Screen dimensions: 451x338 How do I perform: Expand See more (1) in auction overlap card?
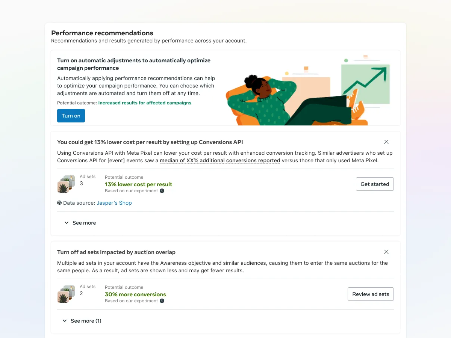pyautogui.click(x=82, y=321)
